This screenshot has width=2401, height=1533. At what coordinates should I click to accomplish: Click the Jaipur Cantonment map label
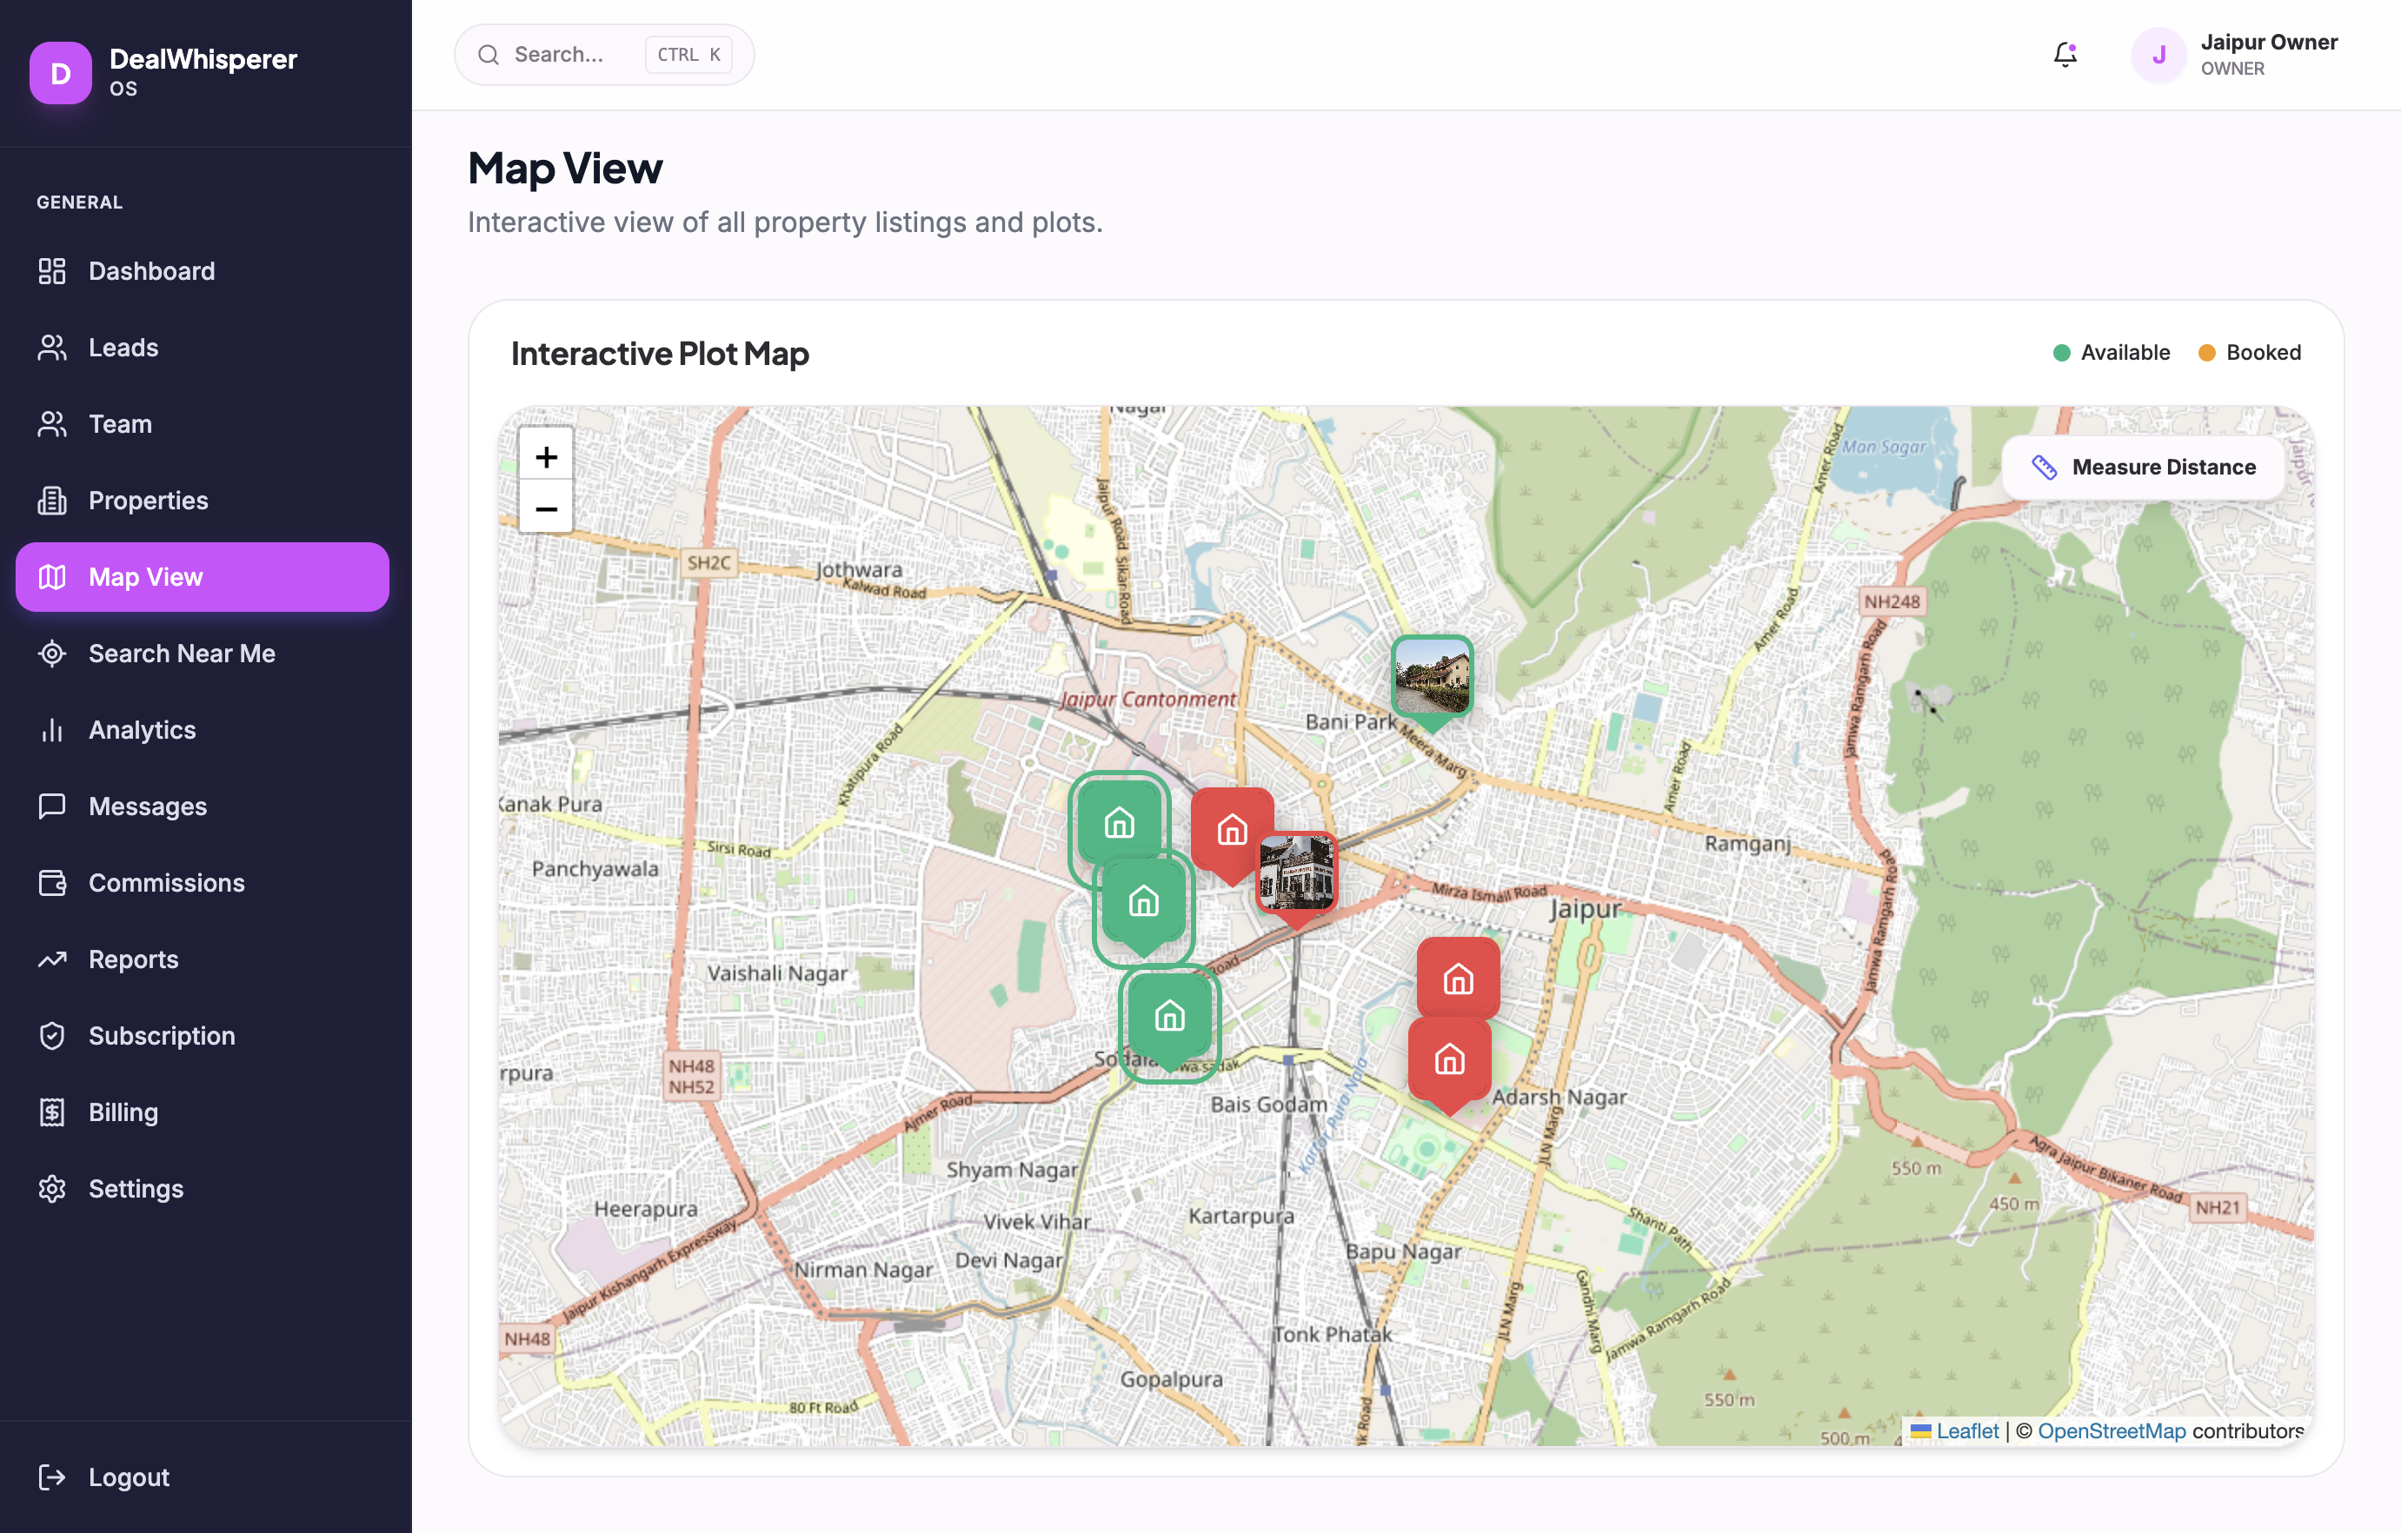[x=1147, y=700]
